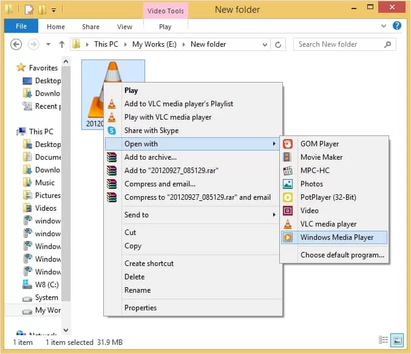Open the Play ribbon tab
The height and width of the screenshot is (354, 411).
(x=165, y=27)
